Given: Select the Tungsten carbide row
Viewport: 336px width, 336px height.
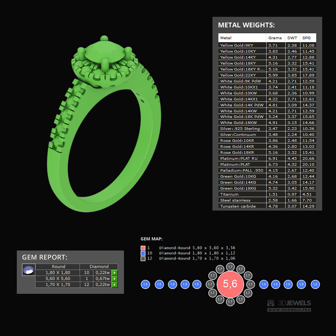Looking at the screenshot, I should pos(267,206).
